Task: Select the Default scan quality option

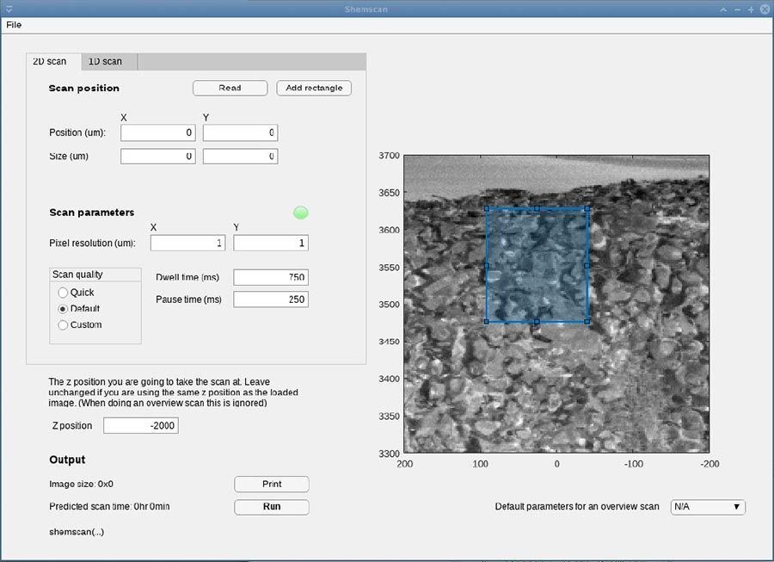Action: point(64,309)
